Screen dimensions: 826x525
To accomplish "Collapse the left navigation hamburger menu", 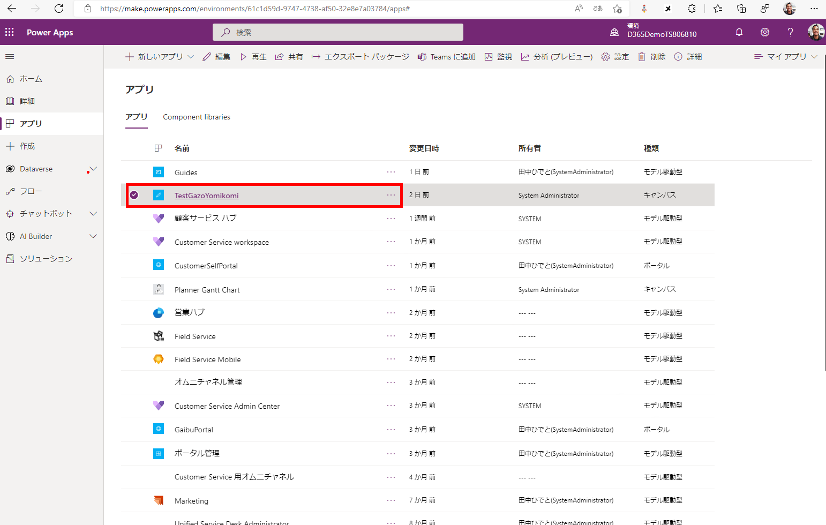I will 10,56.
